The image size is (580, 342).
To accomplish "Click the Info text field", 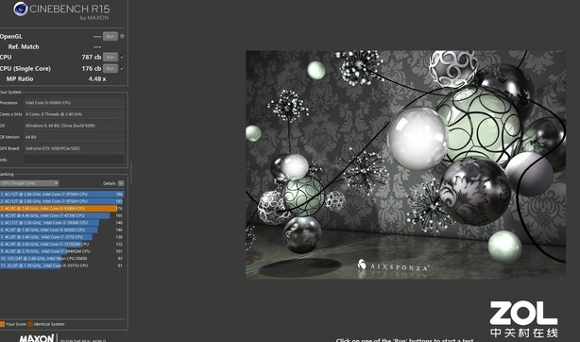I will point(74,160).
